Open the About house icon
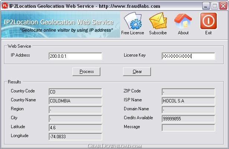Screen dimensions: 229x149 click(183, 21)
